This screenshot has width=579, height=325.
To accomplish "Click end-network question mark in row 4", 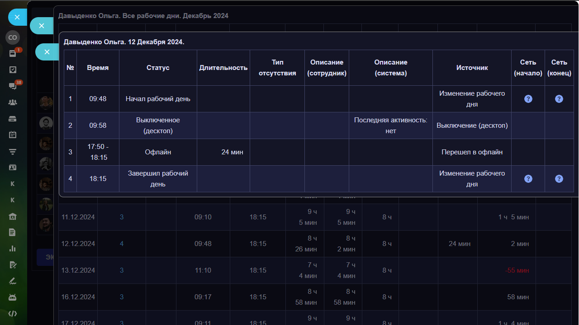I will pos(559,179).
